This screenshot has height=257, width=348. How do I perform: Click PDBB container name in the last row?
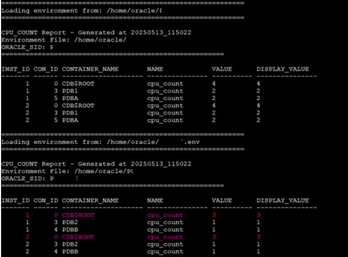click(x=71, y=251)
